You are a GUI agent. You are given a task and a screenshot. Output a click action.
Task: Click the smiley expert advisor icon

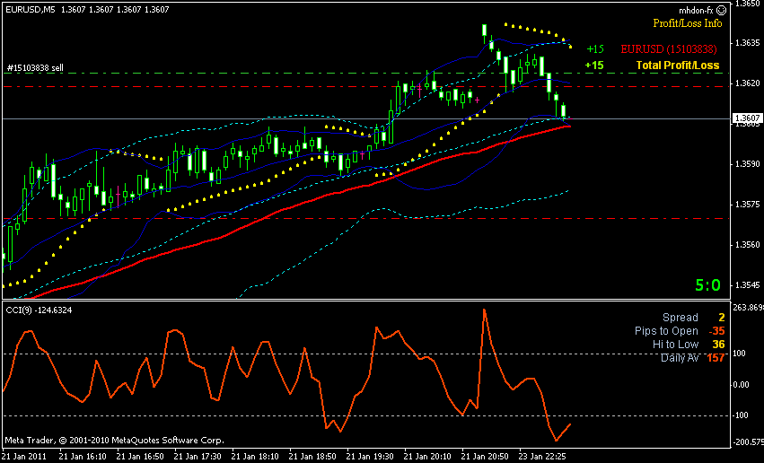722,10
